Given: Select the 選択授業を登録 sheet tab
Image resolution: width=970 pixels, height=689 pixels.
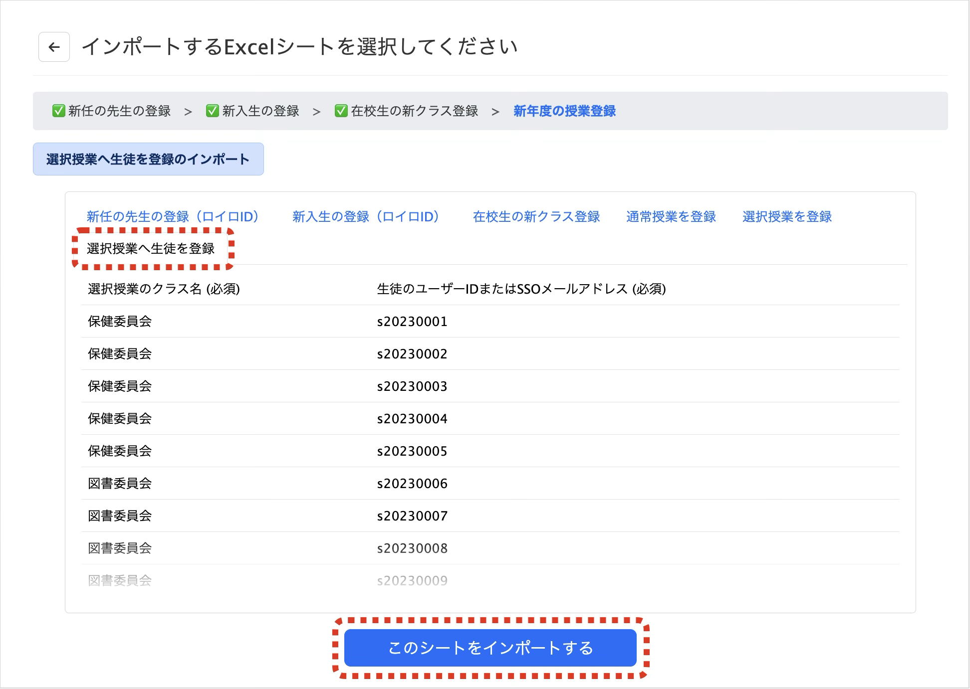Looking at the screenshot, I should pyautogui.click(x=787, y=216).
